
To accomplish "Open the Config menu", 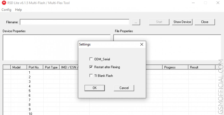I will (x=6, y=10).
